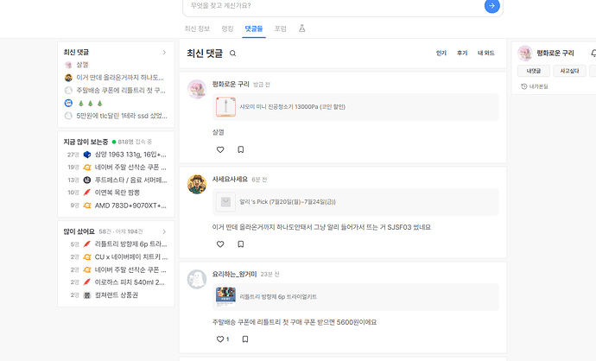Toggle heart on 사세요사세요's comment
The height and width of the screenshot is (361, 596).
[220, 244]
